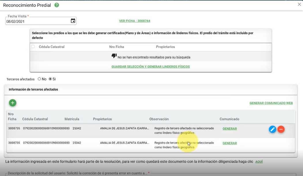The height and width of the screenshot is (176, 303).
Task: Click GENERAR in the second table row
Action: (x=229, y=143)
